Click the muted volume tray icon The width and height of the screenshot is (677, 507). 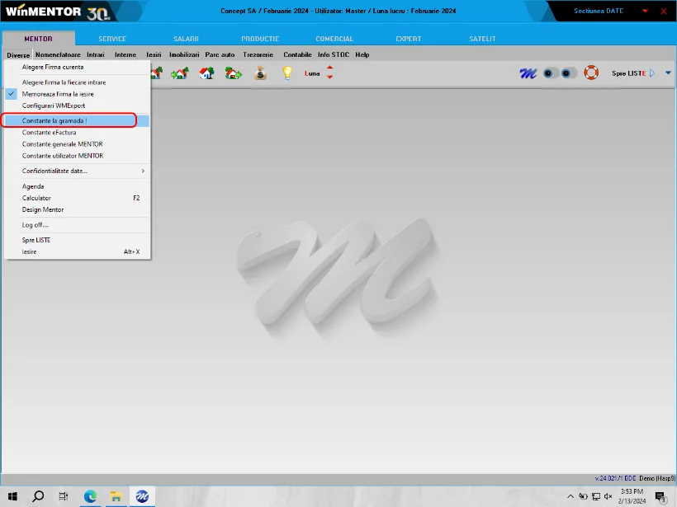pyautogui.click(x=608, y=496)
